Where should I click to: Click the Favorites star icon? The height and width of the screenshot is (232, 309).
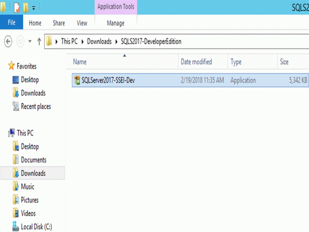[x=11, y=66]
